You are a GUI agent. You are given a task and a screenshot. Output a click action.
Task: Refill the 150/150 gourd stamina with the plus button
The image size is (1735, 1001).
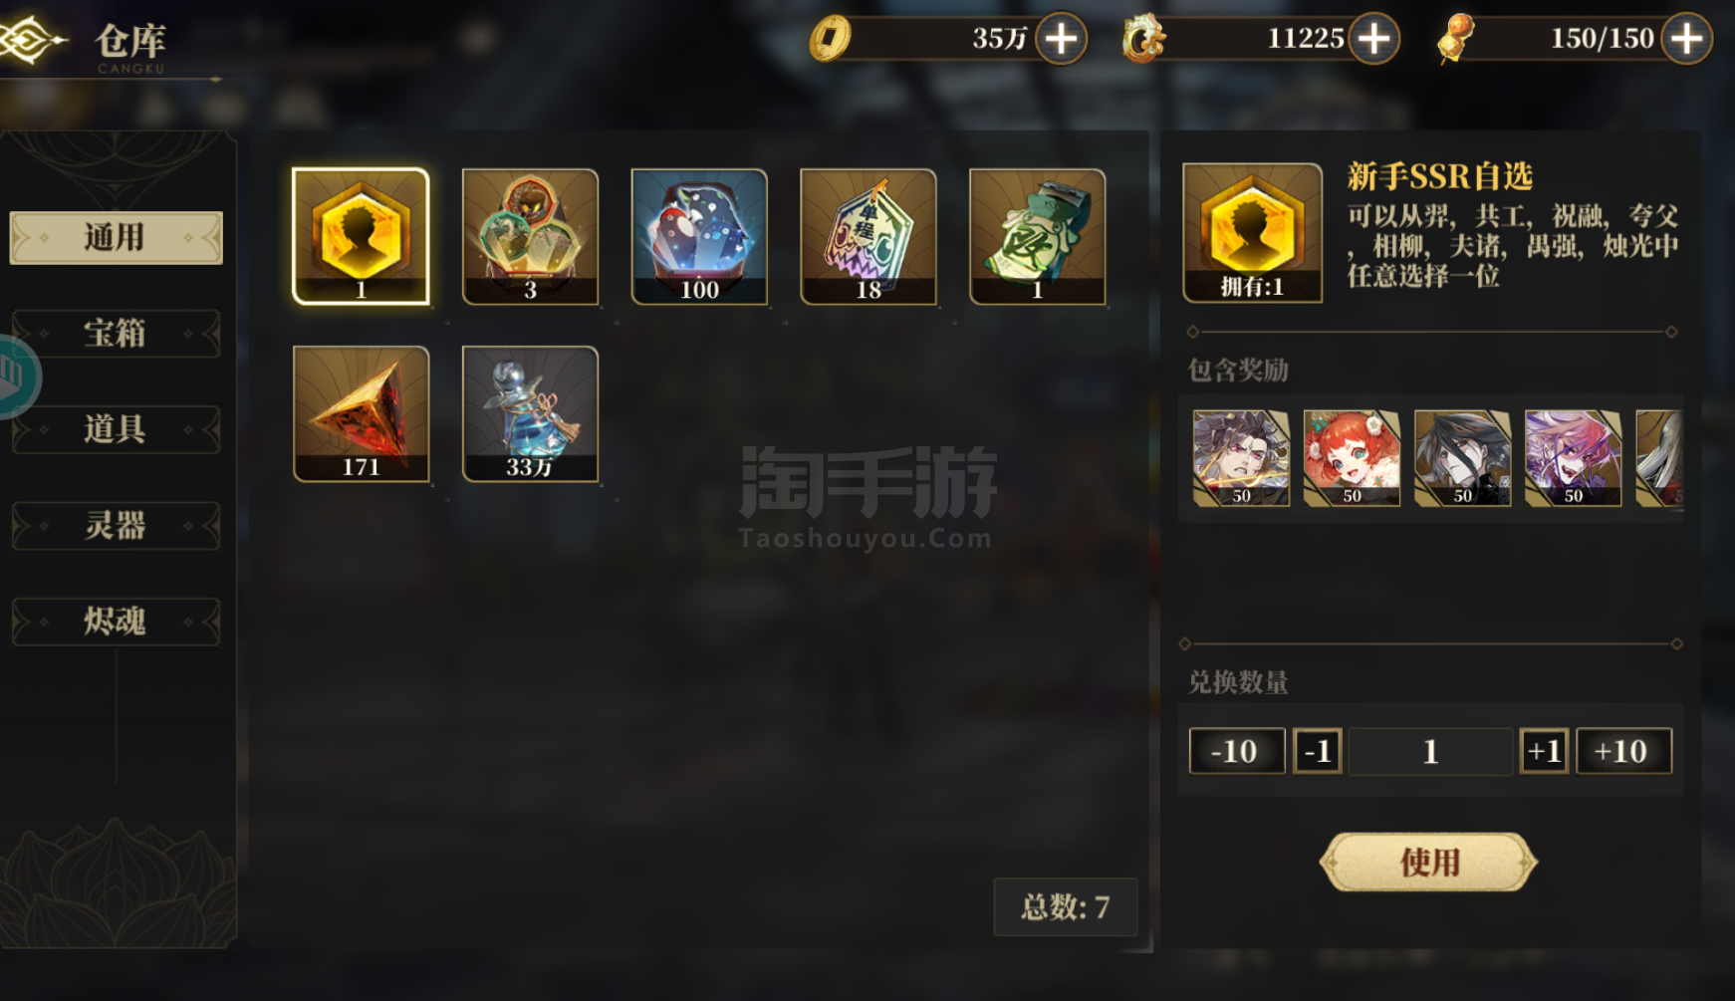(1686, 39)
